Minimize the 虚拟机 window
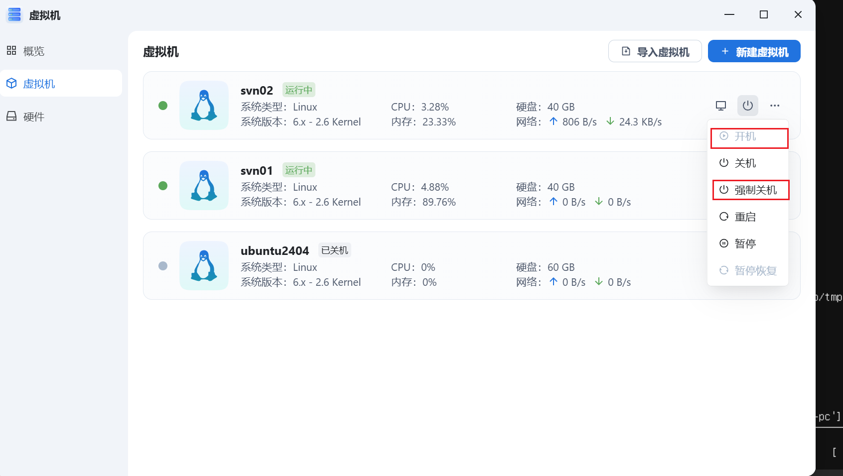This screenshot has height=476, width=843. pos(729,14)
